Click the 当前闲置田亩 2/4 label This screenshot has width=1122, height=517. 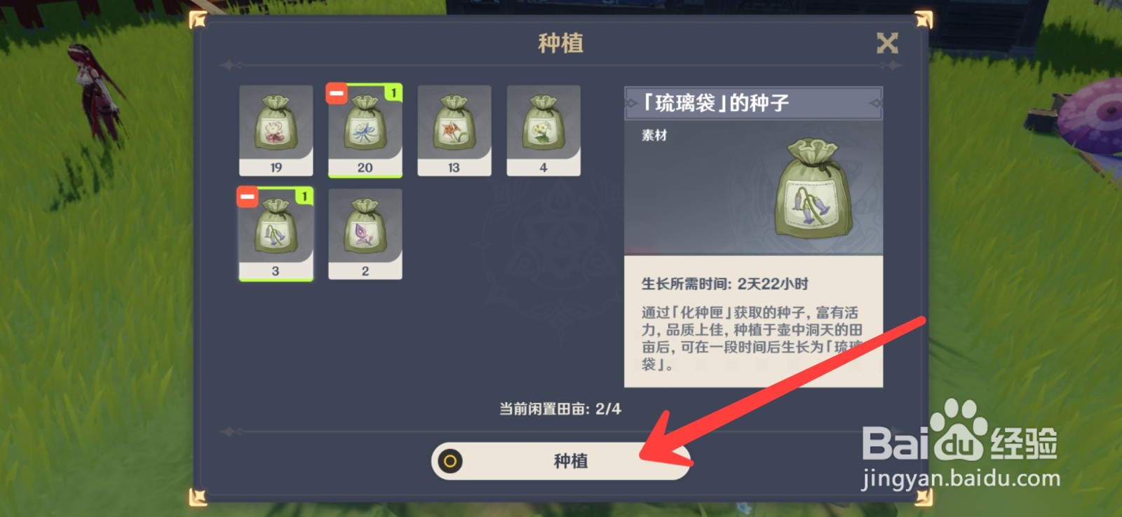pos(560,409)
